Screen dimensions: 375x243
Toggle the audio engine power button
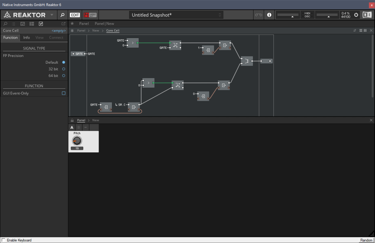tap(356, 15)
